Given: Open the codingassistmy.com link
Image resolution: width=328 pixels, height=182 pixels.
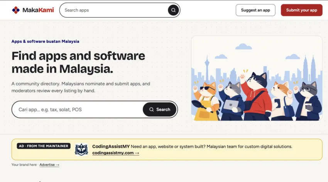Looking at the screenshot, I should pos(115,153).
